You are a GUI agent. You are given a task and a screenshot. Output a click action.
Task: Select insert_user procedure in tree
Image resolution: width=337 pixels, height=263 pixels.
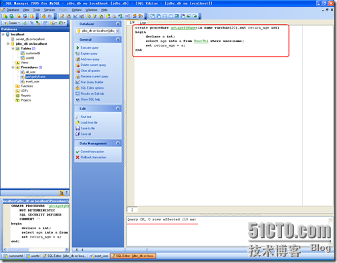[33, 81]
